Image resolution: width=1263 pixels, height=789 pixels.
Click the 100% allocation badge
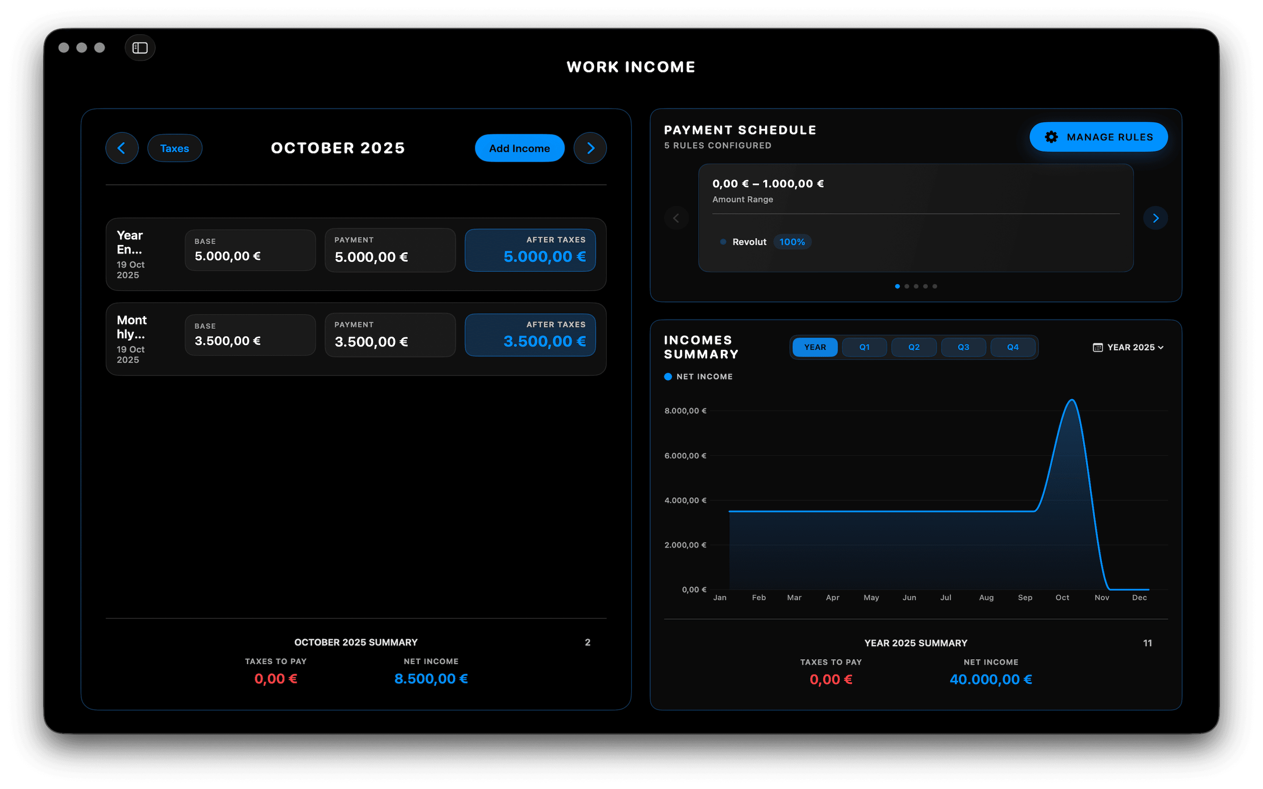[x=792, y=242]
